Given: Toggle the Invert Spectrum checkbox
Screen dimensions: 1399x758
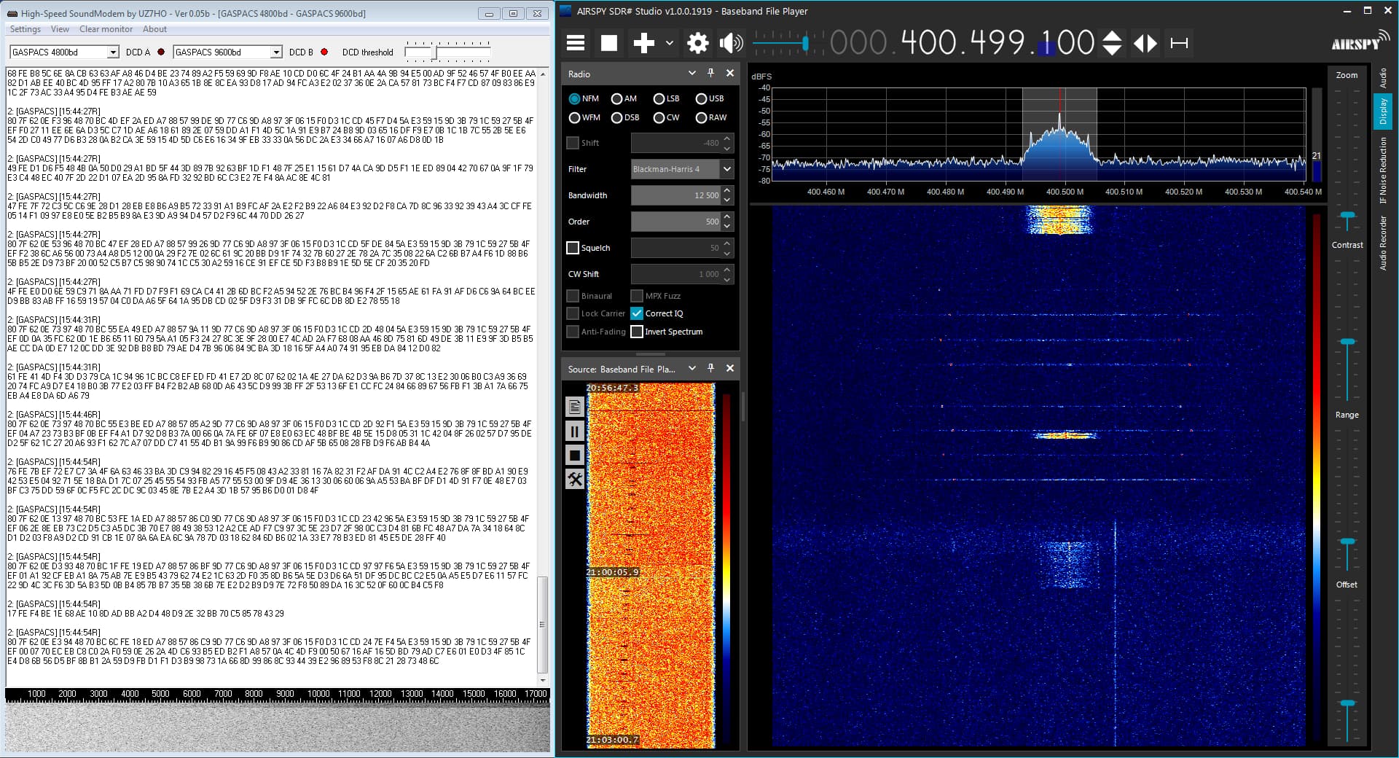Looking at the screenshot, I should point(637,332).
